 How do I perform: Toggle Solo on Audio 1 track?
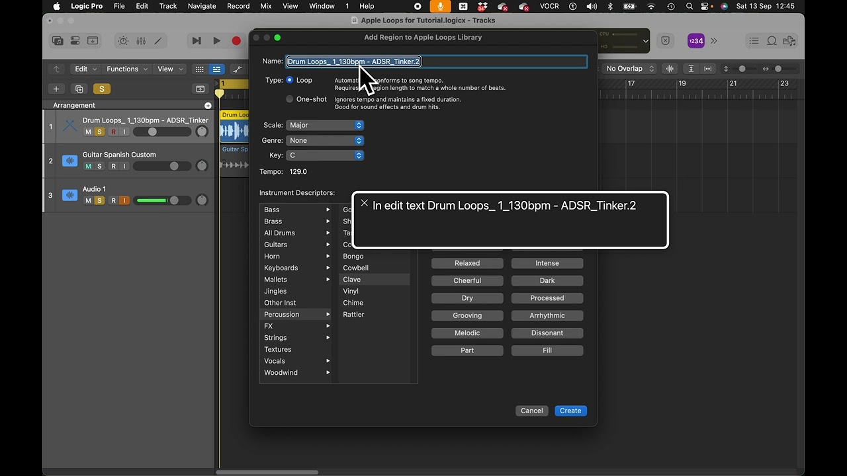99,200
